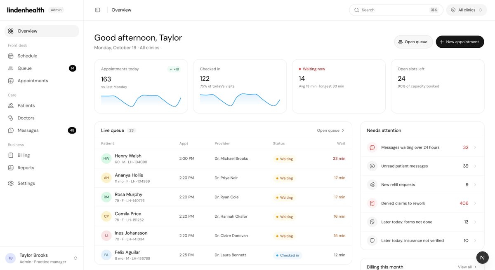Viewport: 495px width, 270px height.
Task: Expand Messages waiting over 24 hours chevron
Action: (x=475, y=147)
